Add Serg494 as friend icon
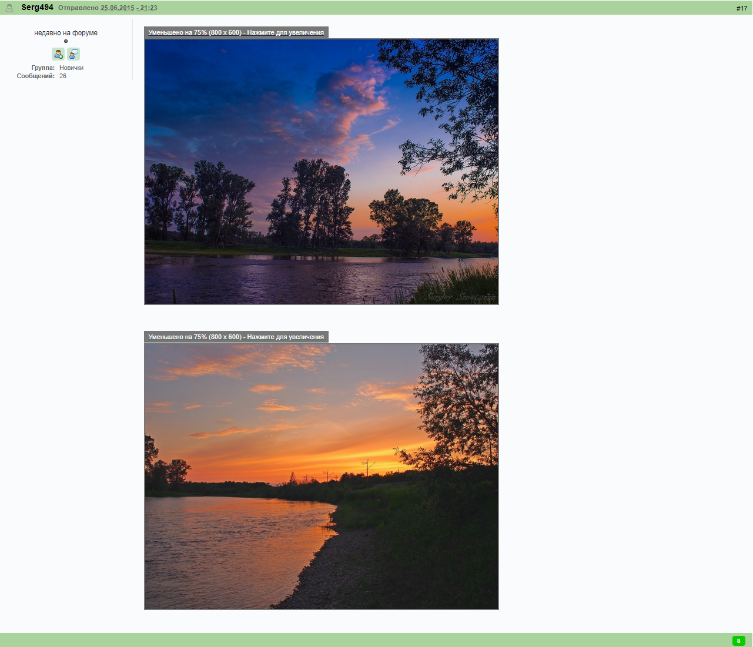Screen dimensions: 753x647 click(x=58, y=54)
